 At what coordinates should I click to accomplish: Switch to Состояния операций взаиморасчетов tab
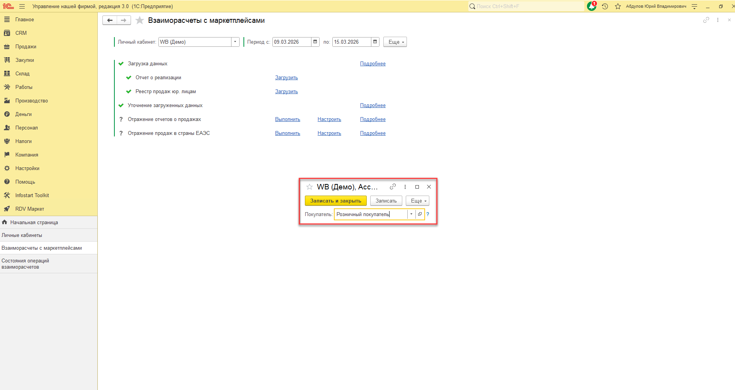[x=49, y=264]
